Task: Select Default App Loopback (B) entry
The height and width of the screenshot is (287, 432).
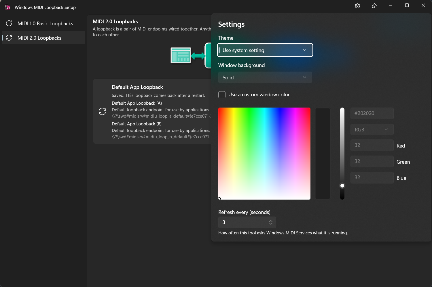Action: coord(137,124)
